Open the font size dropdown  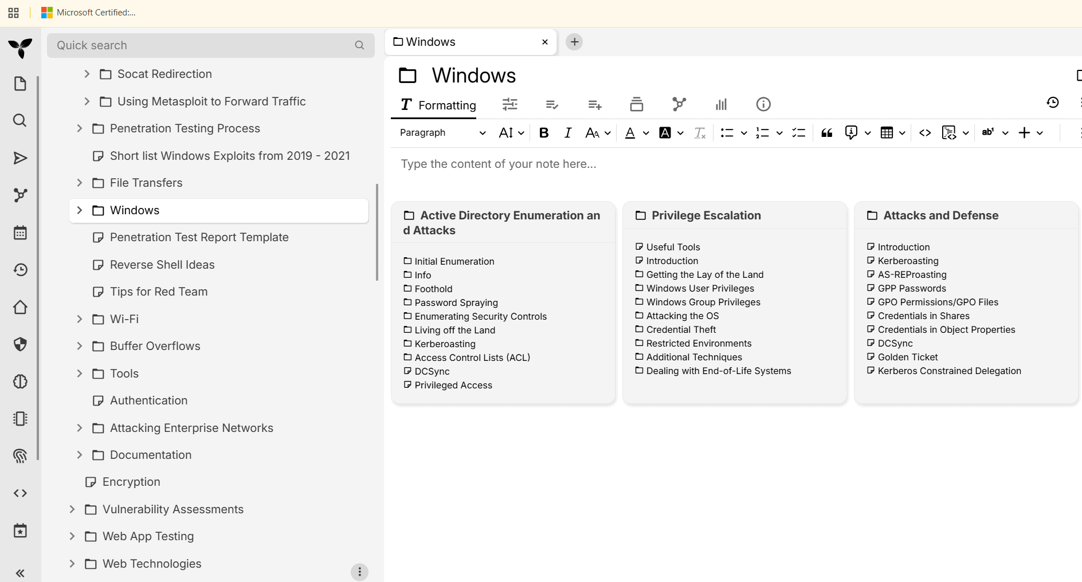click(511, 133)
